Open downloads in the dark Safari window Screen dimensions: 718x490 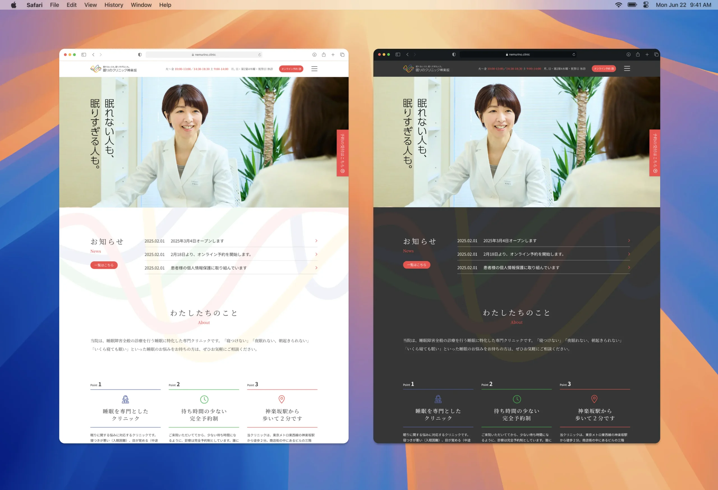(629, 54)
